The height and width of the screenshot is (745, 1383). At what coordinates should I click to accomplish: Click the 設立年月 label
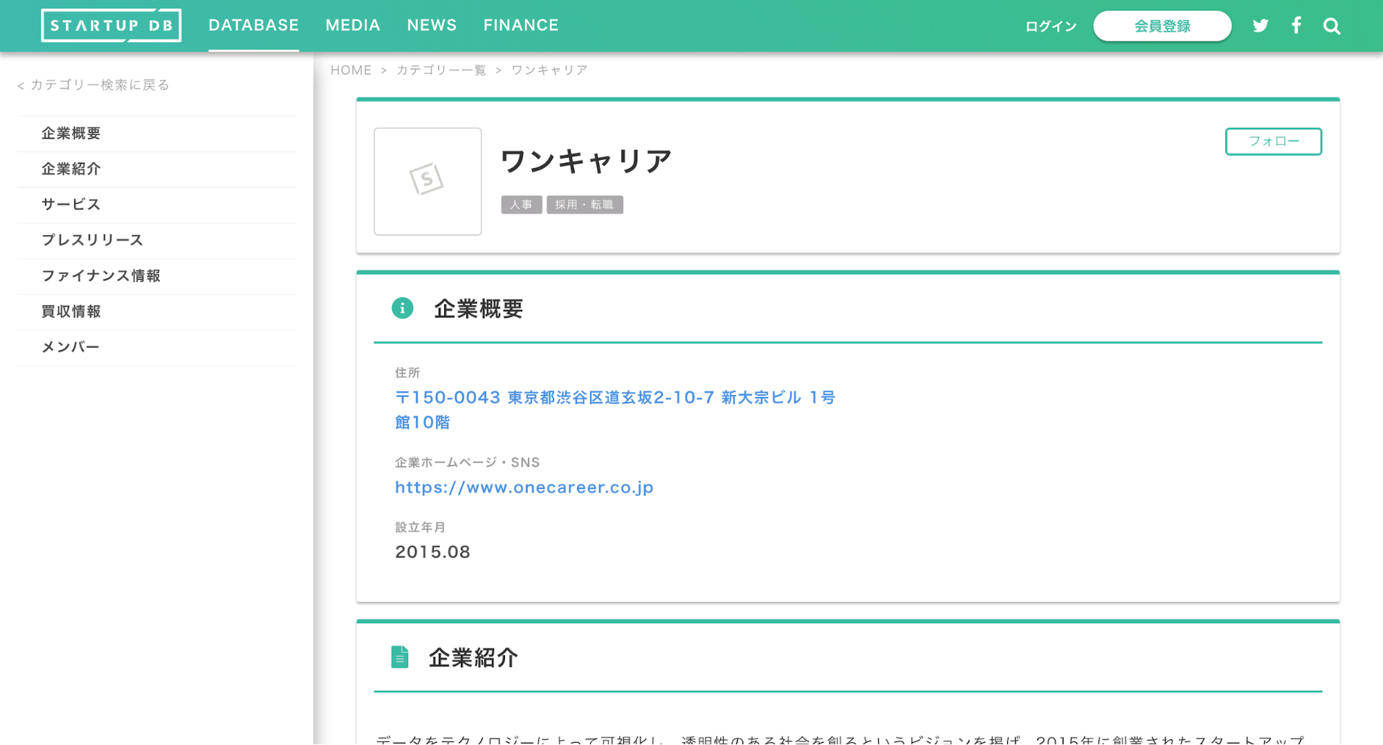tap(420, 527)
